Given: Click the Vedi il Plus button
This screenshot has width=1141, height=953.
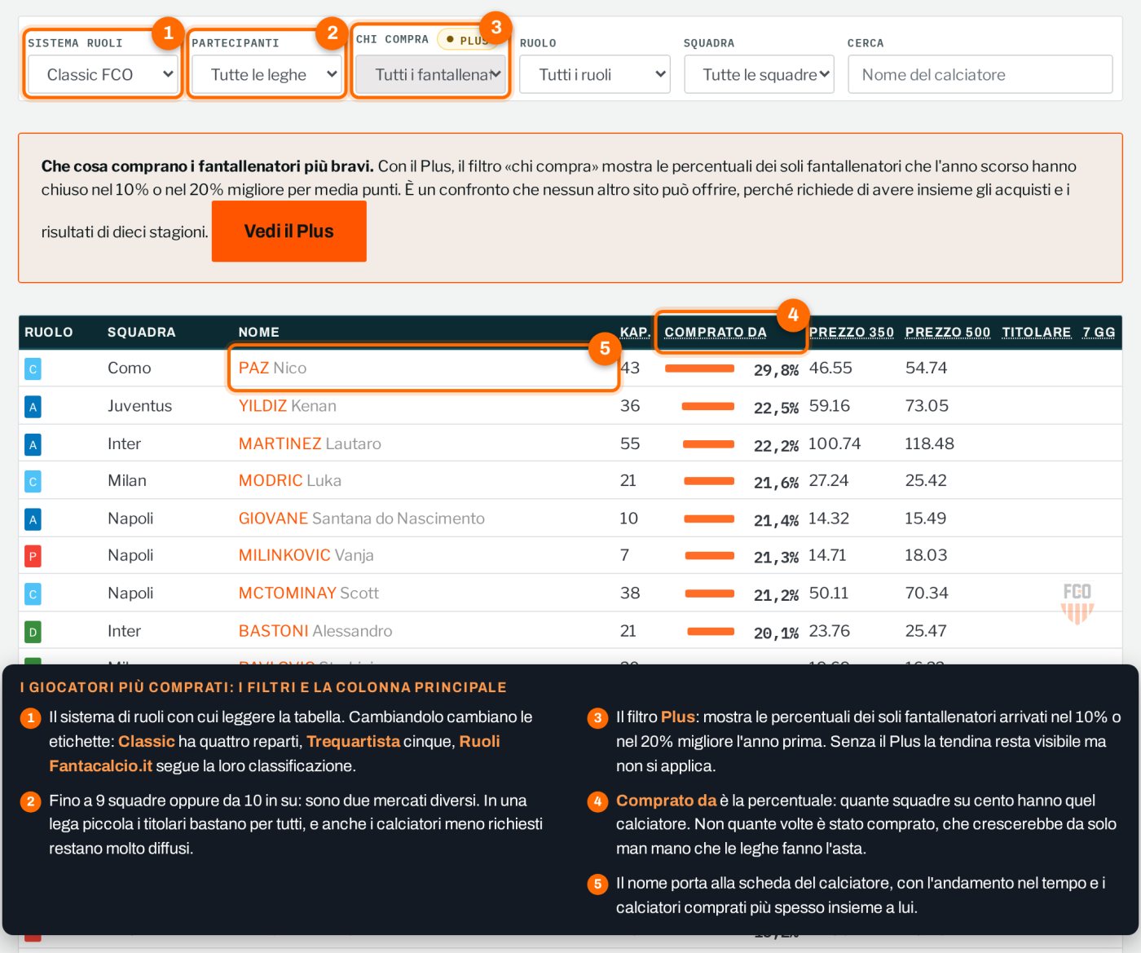Looking at the screenshot, I should point(289,232).
